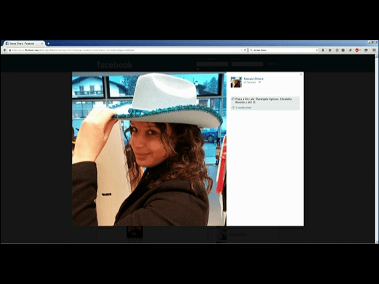Click the facebook logo in header

[114, 65]
